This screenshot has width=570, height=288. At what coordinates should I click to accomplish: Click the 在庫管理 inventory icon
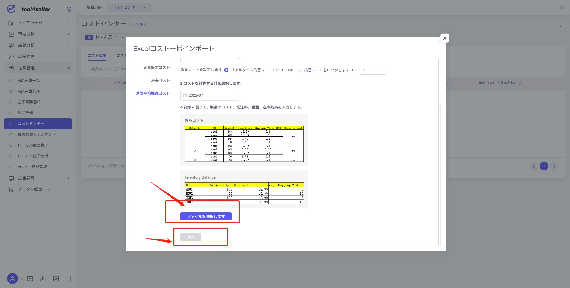point(11,68)
